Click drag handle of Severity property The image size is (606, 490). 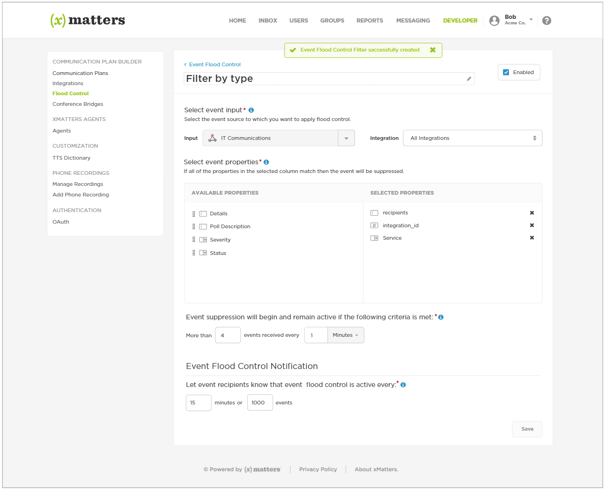point(194,239)
